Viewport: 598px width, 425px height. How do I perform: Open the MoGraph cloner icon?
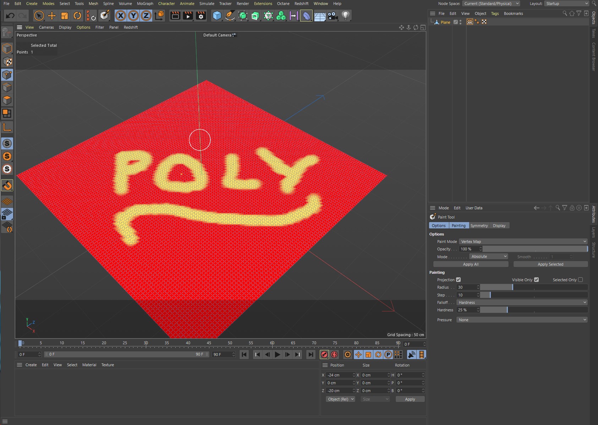(281, 16)
